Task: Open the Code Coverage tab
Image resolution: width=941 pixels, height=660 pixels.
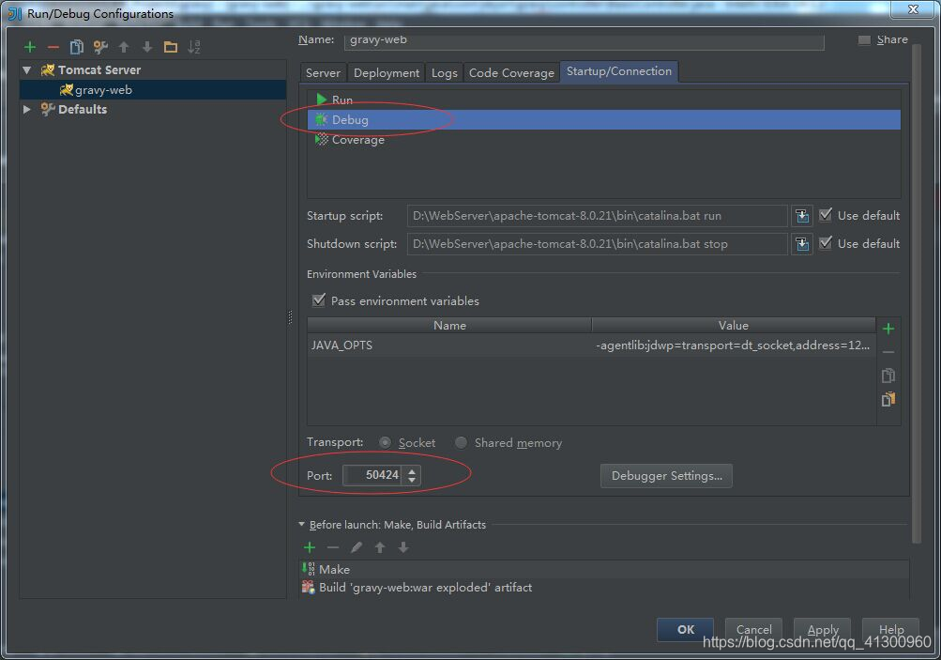Action: click(511, 72)
